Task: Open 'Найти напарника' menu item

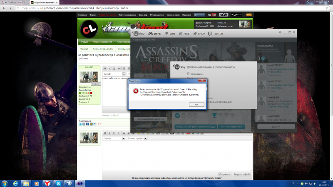Action: pos(127,15)
